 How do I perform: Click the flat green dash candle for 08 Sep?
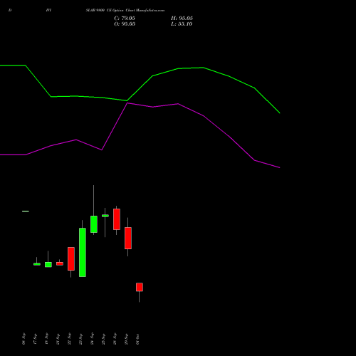pyautogui.click(x=26, y=211)
